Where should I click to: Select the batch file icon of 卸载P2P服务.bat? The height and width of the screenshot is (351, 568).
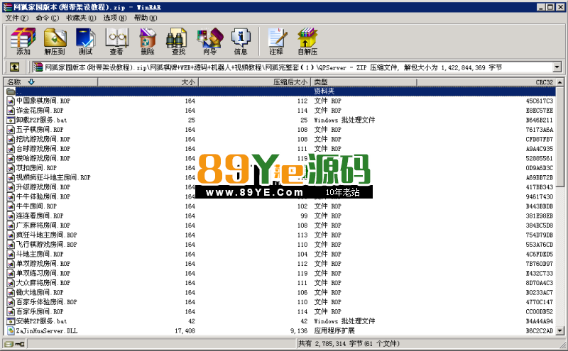tap(11, 120)
